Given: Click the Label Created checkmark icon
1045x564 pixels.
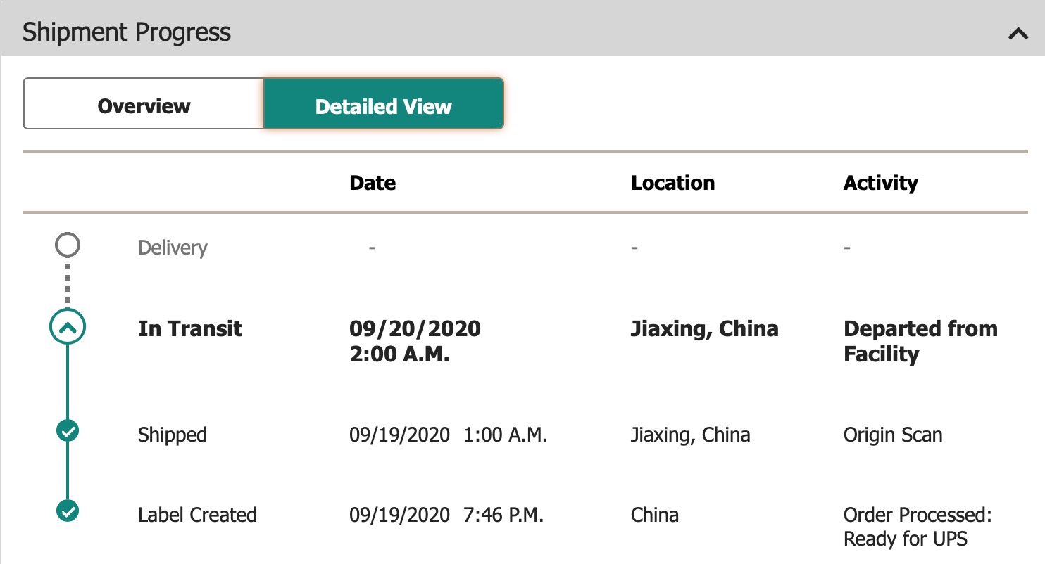Looking at the screenshot, I should [x=68, y=511].
